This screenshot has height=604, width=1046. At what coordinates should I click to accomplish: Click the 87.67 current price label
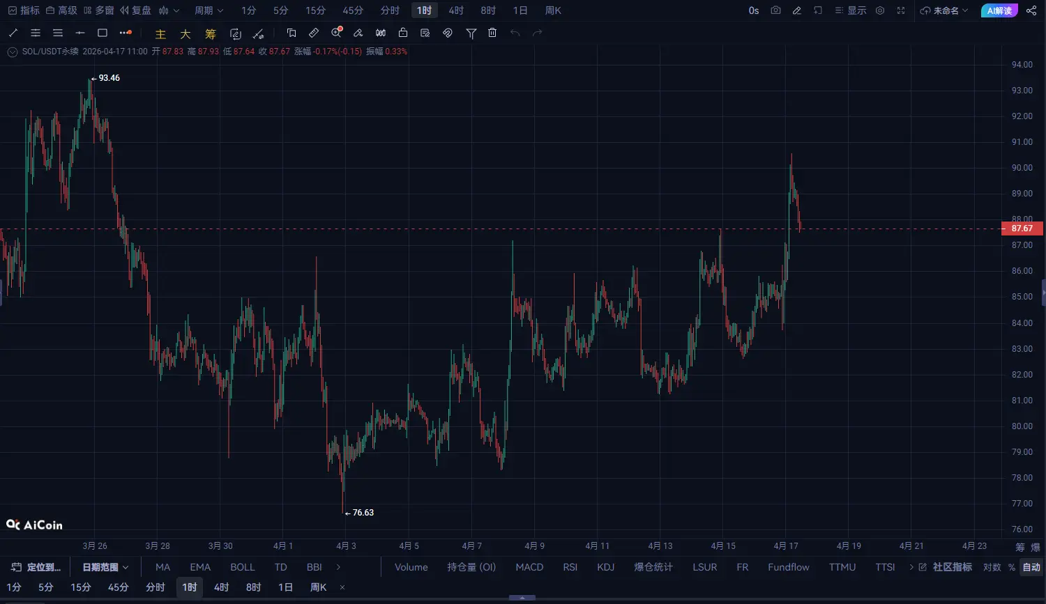tap(1022, 229)
